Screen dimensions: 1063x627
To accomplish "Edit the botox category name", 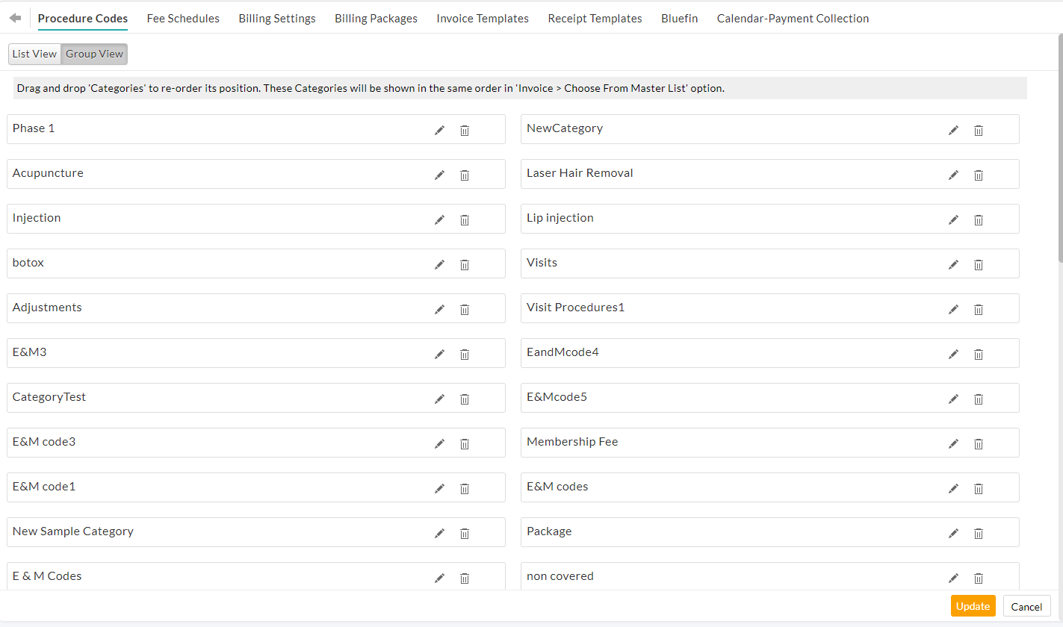I will 439,264.
